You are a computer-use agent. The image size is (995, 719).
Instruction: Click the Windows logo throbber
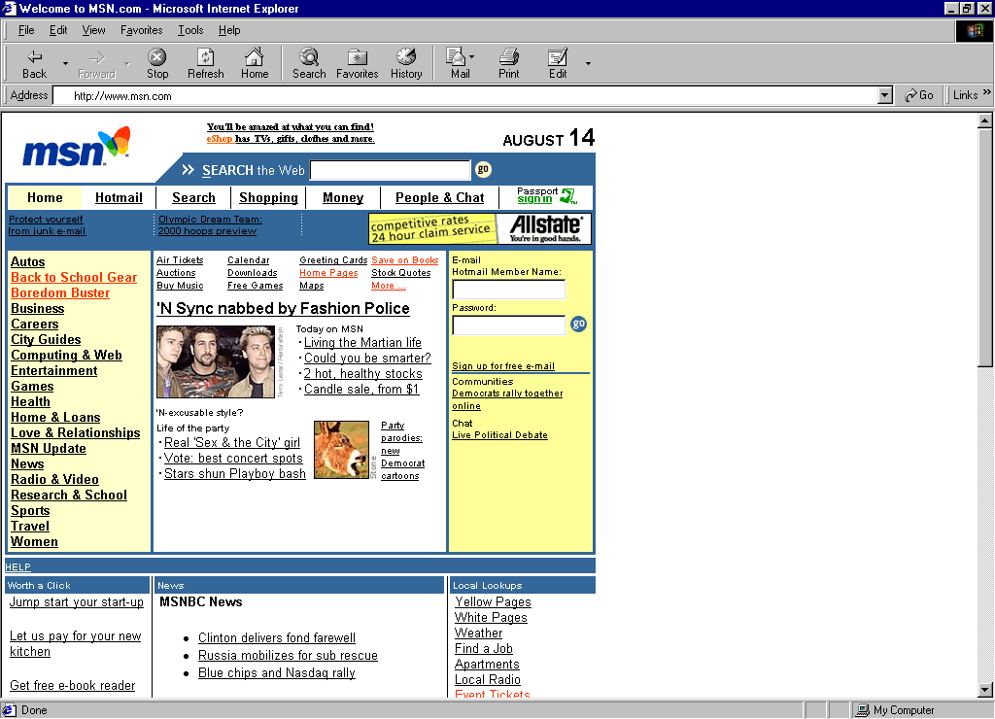[x=975, y=30]
